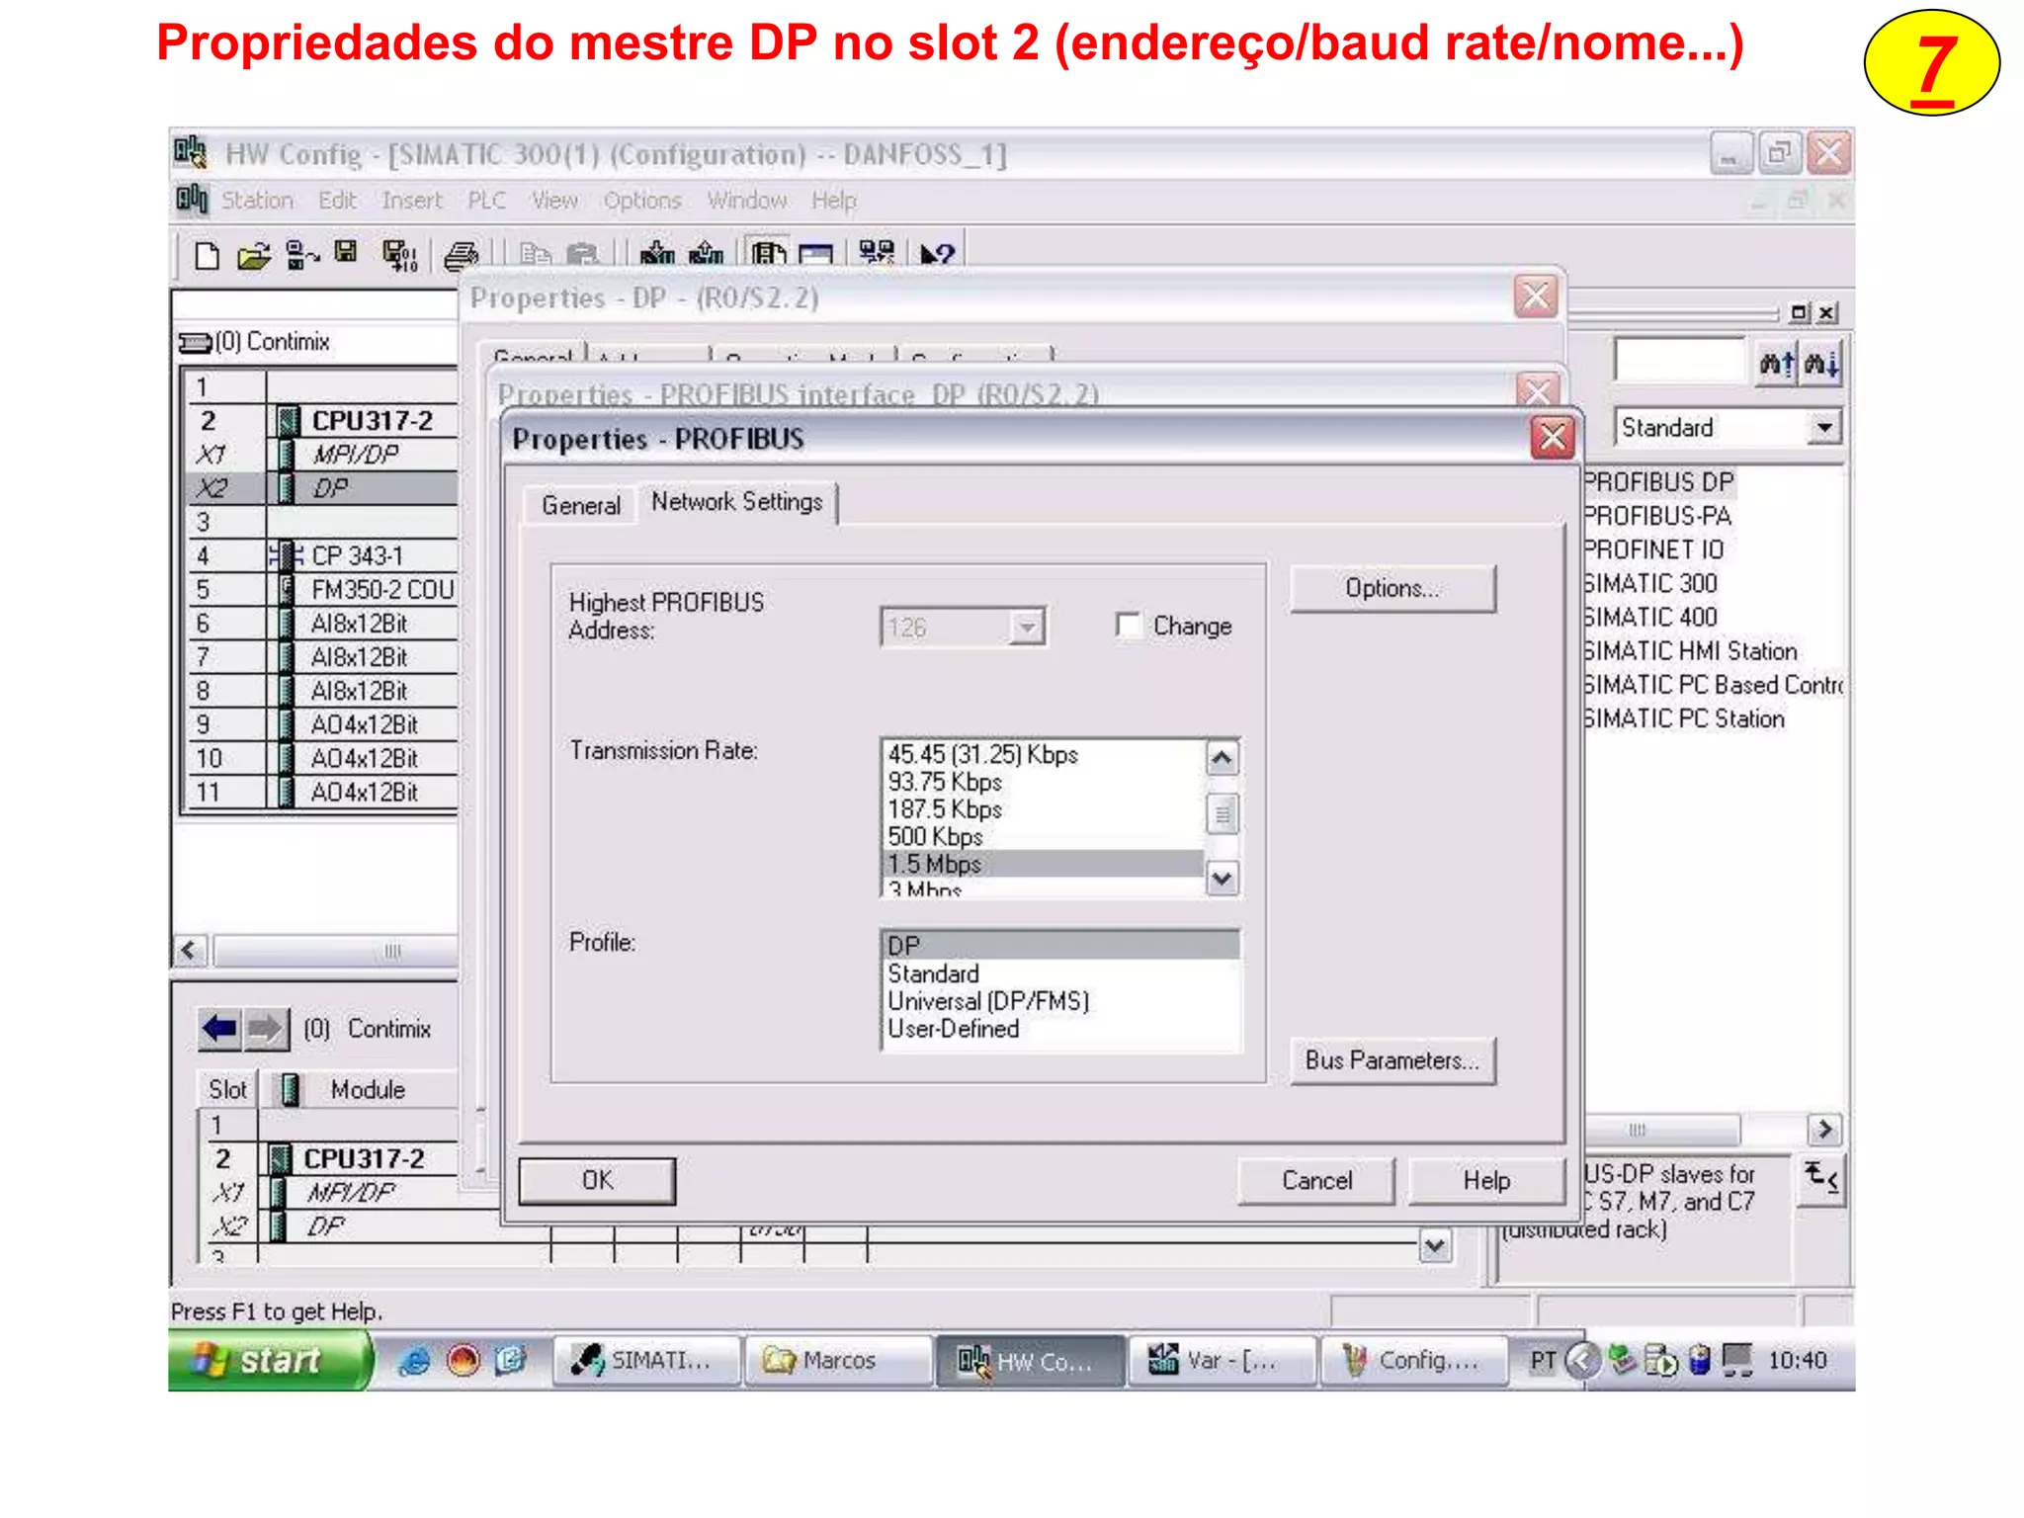Open the Station menu
The image size is (2024, 1518).
(x=257, y=201)
